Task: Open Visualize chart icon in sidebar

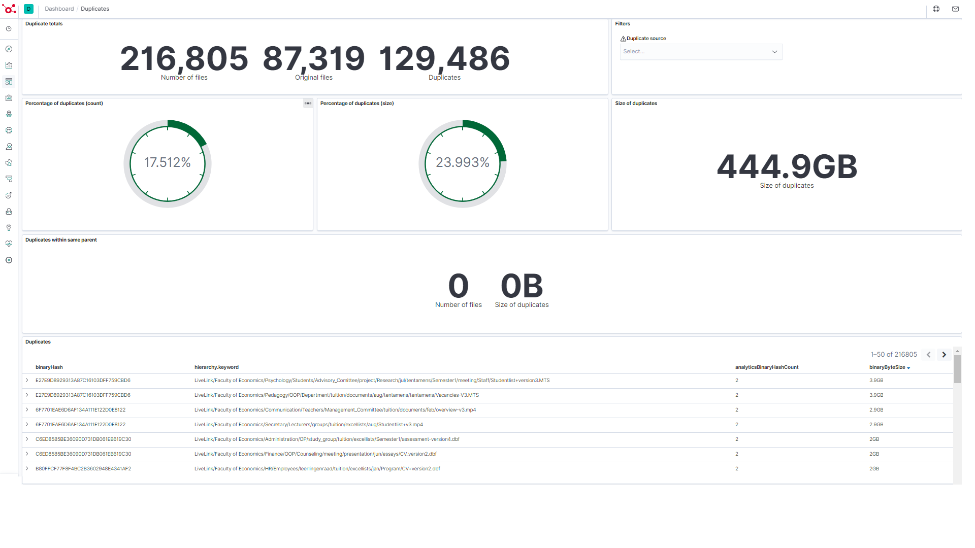Action: point(9,65)
